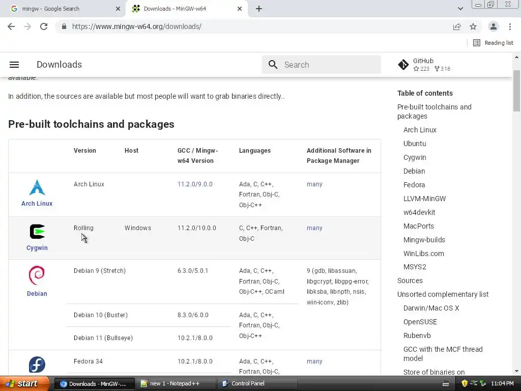This screenshot has height=391, width=521.
Task: Click the magnifier icon in site search
Action: [273, 65]
